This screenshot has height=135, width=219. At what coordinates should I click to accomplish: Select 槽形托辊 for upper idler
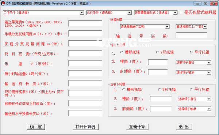122,52
